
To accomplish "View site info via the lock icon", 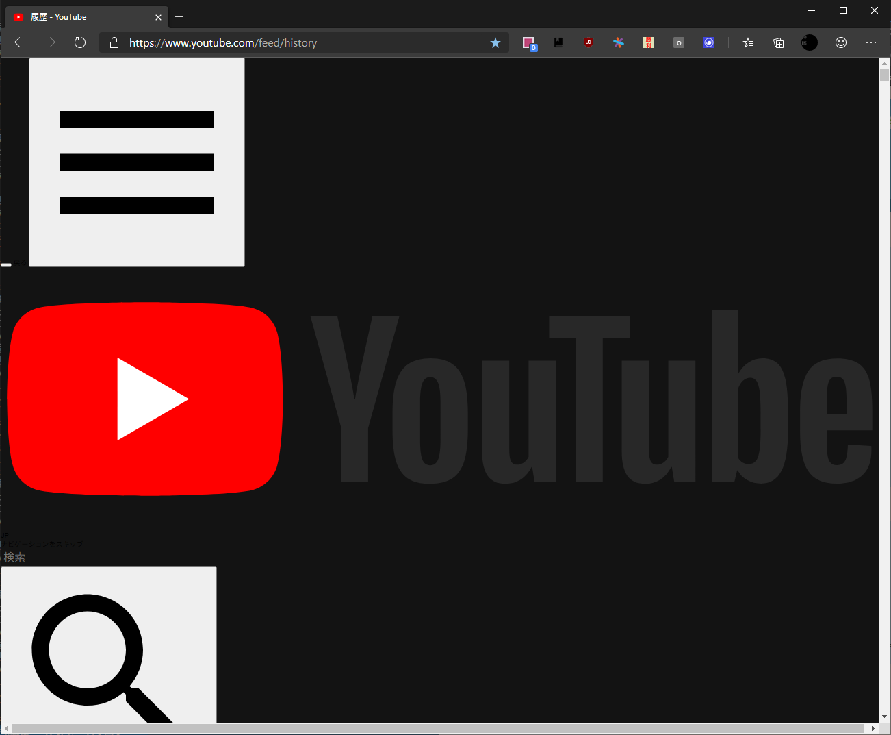I will pos(114,42).
